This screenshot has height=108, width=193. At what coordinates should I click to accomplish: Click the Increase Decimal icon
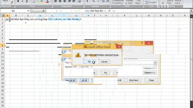(103, 1)
